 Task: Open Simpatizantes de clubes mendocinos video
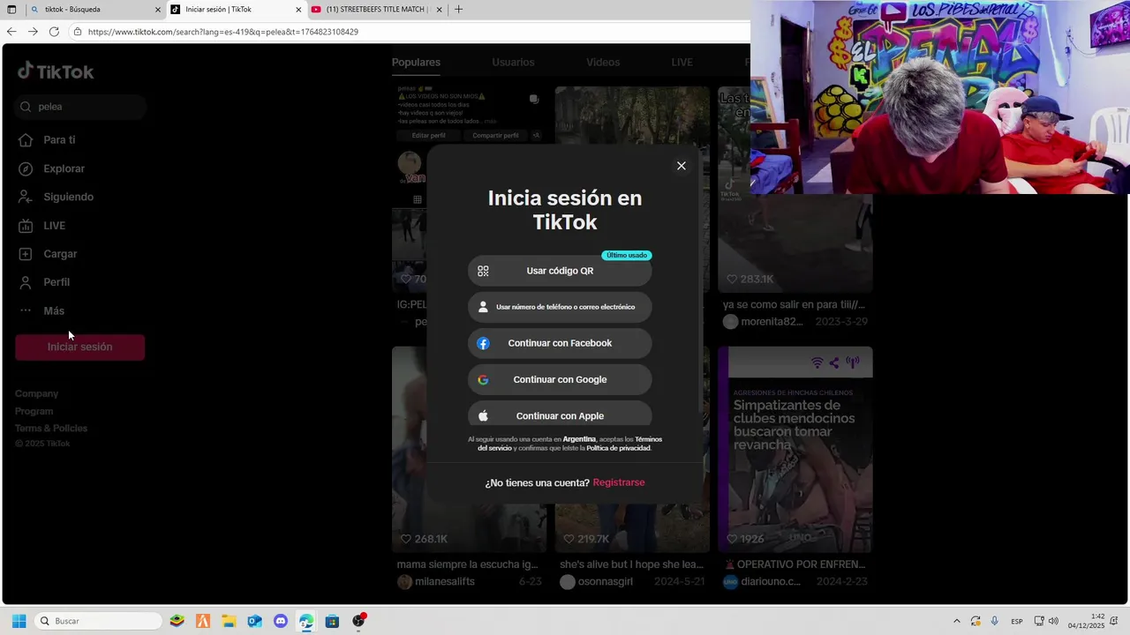[795, 449]
